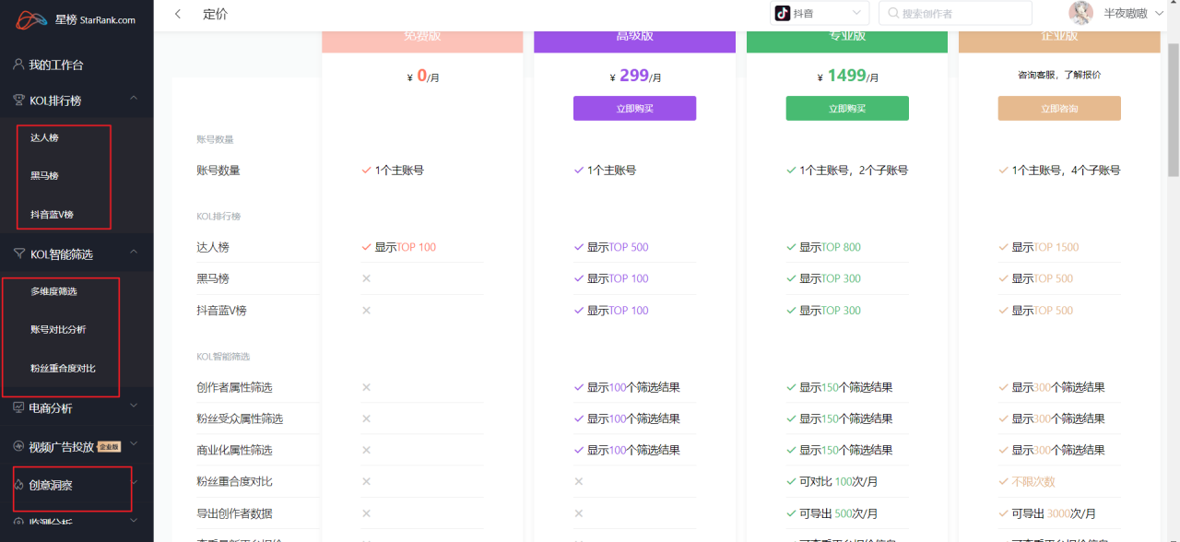Click the 搜索创作者 search field
Screen dimensions: 1180x542
coord(956,12)
